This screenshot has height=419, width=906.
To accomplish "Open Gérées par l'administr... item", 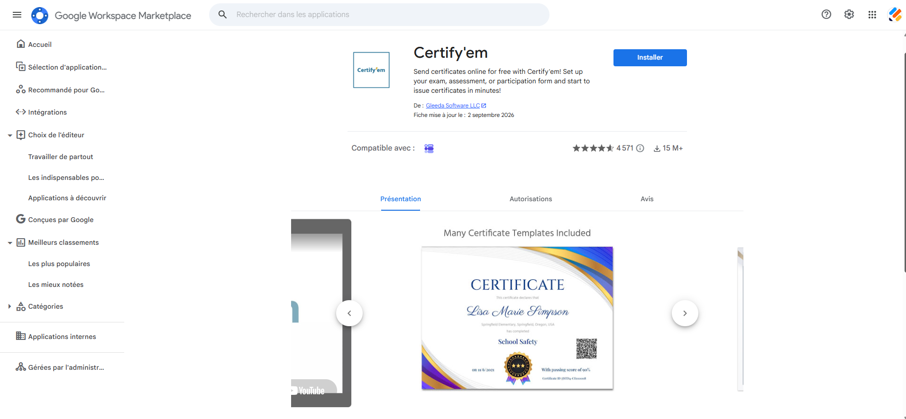I will point(66,367).
